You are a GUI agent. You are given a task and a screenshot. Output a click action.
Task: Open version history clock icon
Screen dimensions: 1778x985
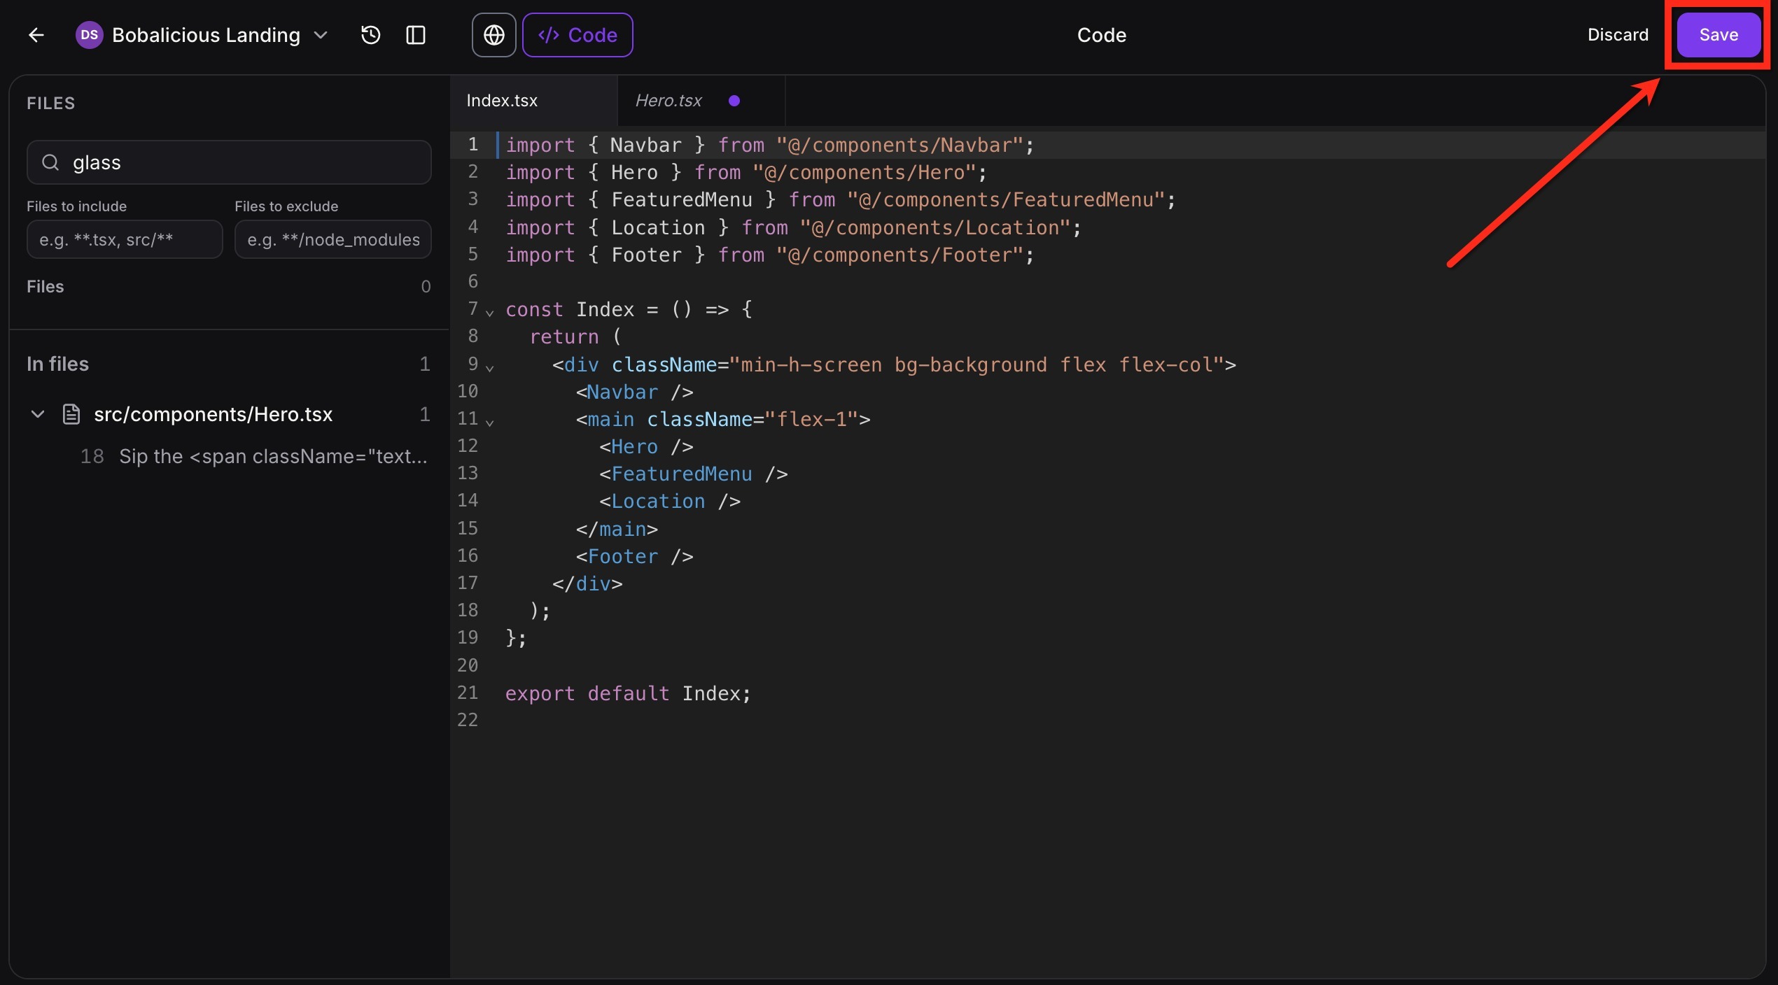pyautogui.click(x=370, y=35)
